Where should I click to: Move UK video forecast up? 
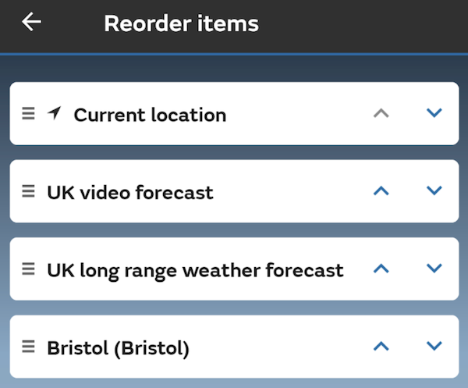coord(381,190)
